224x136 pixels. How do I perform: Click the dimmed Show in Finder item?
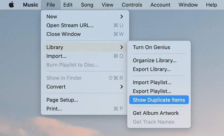pyautogui.click(x=85, y=78)
